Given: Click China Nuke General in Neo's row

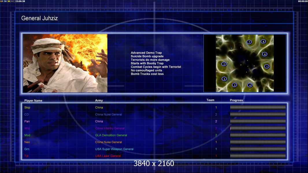Looking at the screenshot, I should pyautogui.click(x=108, y=142).
